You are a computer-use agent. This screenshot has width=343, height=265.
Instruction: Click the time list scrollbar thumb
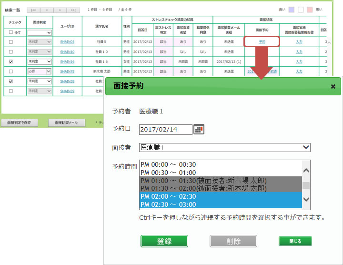[306, 185]
